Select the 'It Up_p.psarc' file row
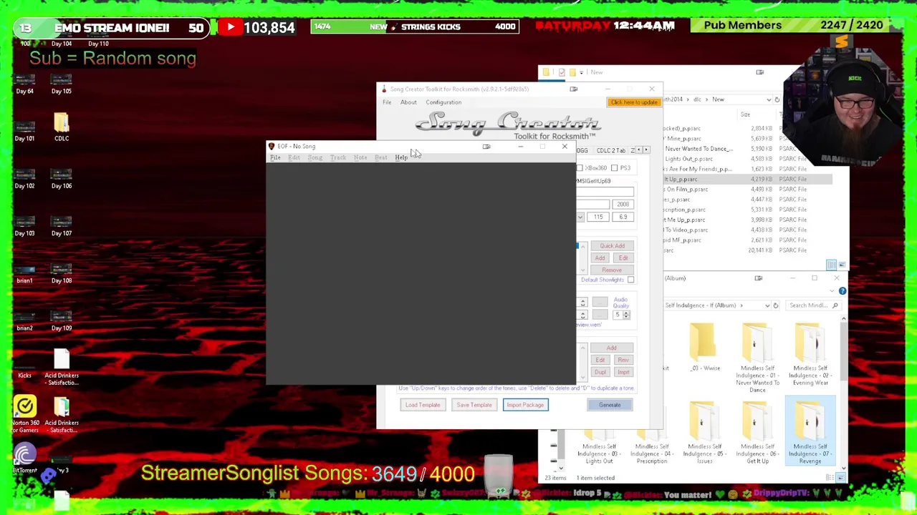The width and height of the screenshot is (917, 515). [x=748, y=179]
